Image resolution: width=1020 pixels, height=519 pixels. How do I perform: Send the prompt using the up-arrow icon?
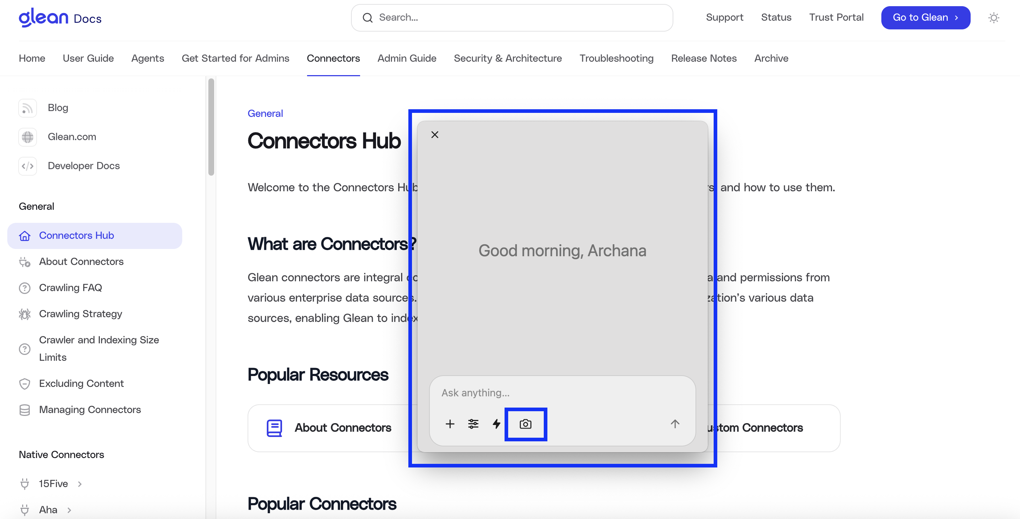coord(675,424)
